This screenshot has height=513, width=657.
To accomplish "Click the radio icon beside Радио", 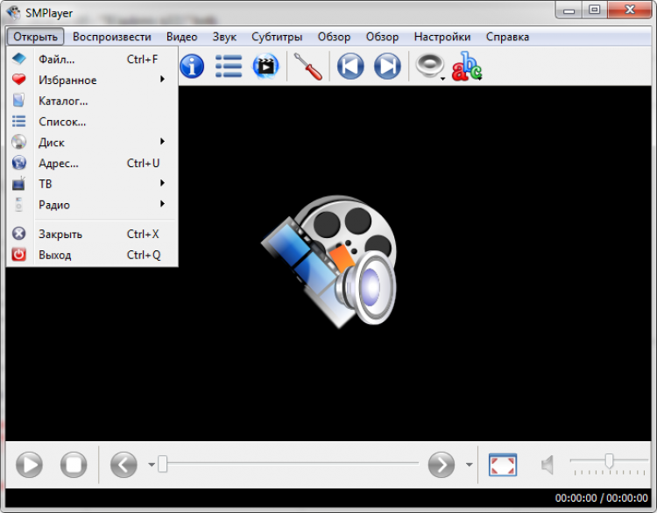I will tap(19, 204).
